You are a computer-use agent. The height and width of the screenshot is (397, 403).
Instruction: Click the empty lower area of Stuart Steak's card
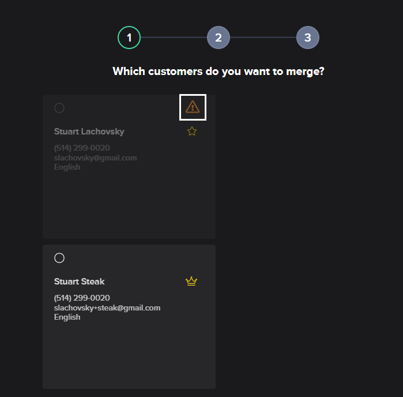129,358
